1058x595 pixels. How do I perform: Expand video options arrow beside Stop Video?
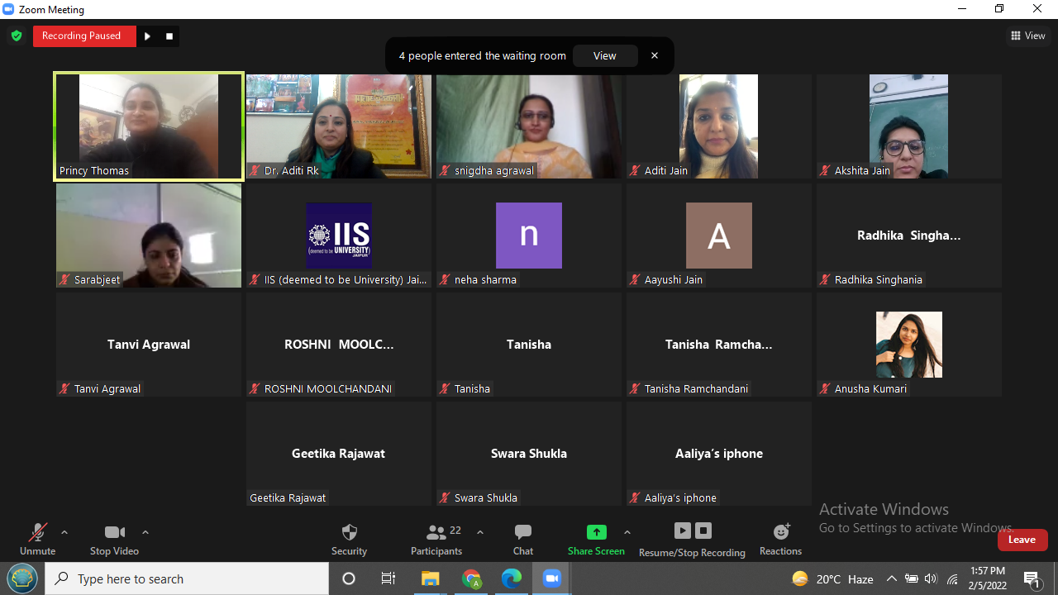[145, 532]
